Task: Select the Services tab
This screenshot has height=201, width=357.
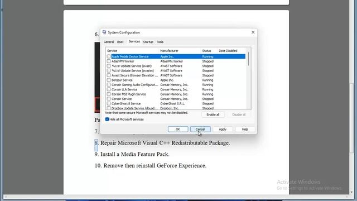Action: (x=134, y=41)
